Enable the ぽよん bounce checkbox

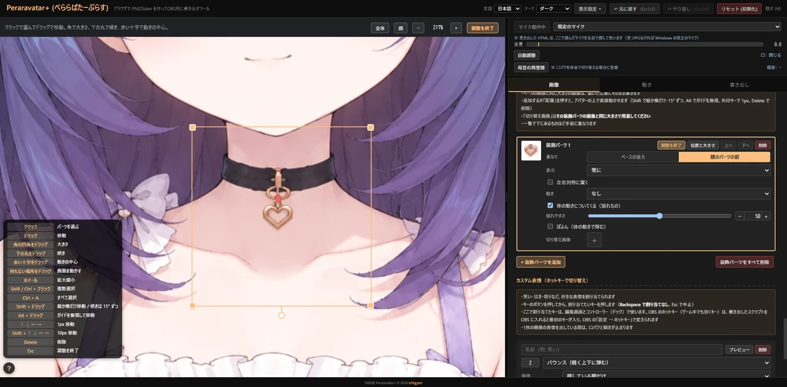[550, 226]
